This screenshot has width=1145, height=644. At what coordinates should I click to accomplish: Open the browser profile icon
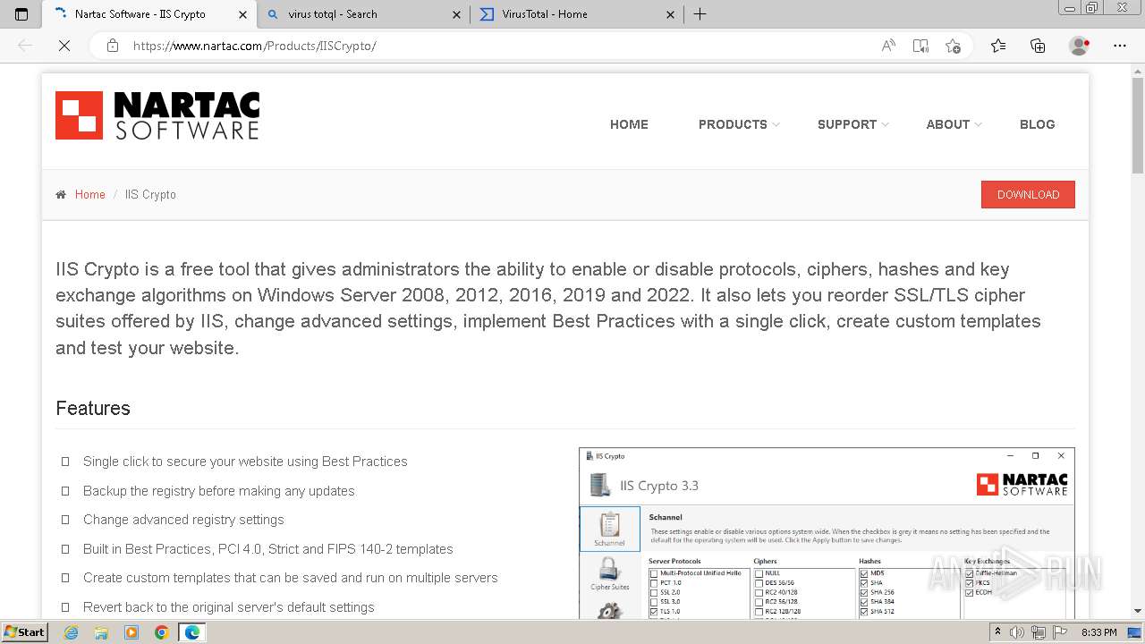coord(1079,46)
